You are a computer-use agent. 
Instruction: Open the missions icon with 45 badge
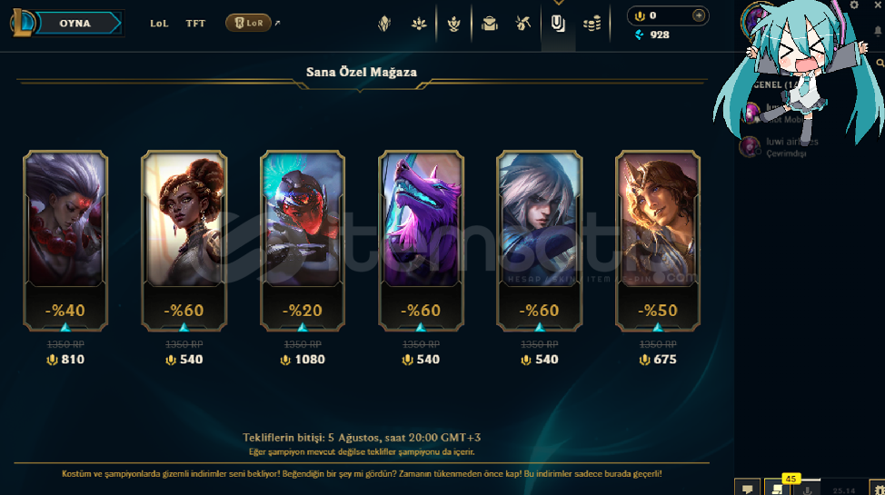pos(777,489)
